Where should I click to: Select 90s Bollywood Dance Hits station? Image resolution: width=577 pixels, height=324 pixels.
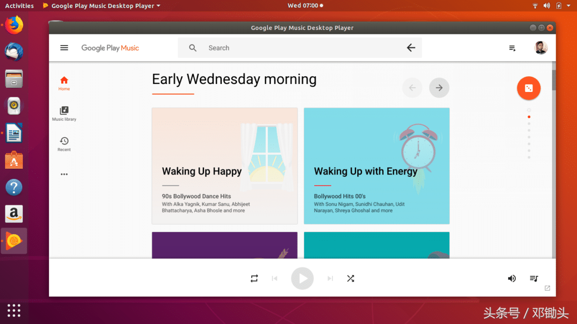coord(196,196)
